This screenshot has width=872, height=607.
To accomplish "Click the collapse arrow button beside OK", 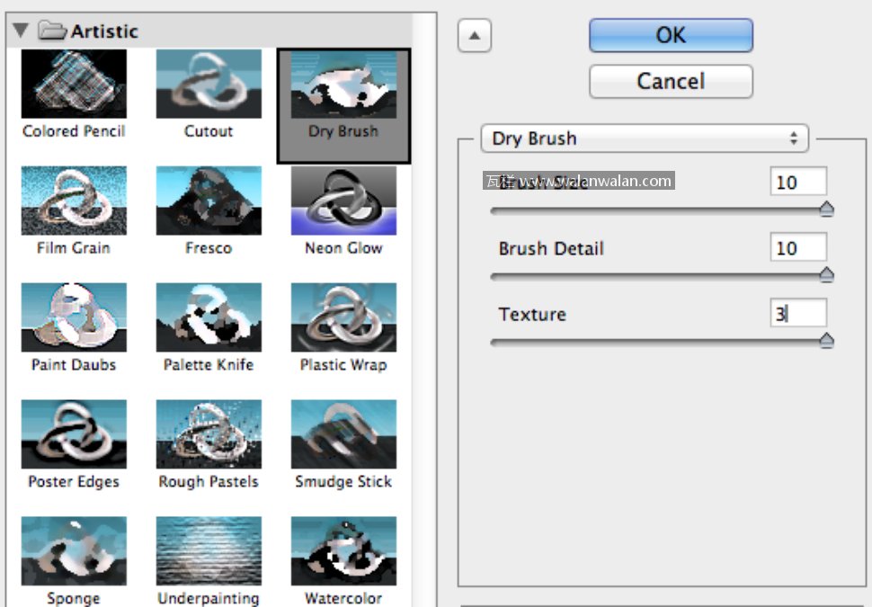I will click(475, 37).
